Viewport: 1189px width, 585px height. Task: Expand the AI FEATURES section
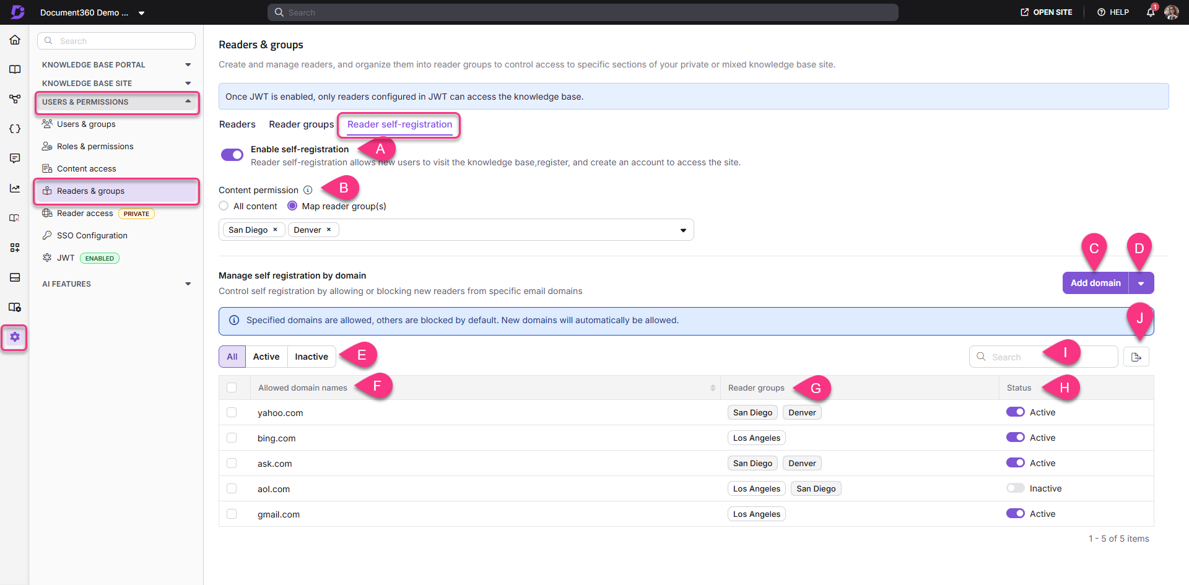point(188,284)
